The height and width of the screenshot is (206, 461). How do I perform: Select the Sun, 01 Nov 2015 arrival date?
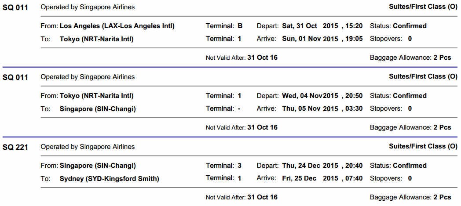tap(310, 39)
